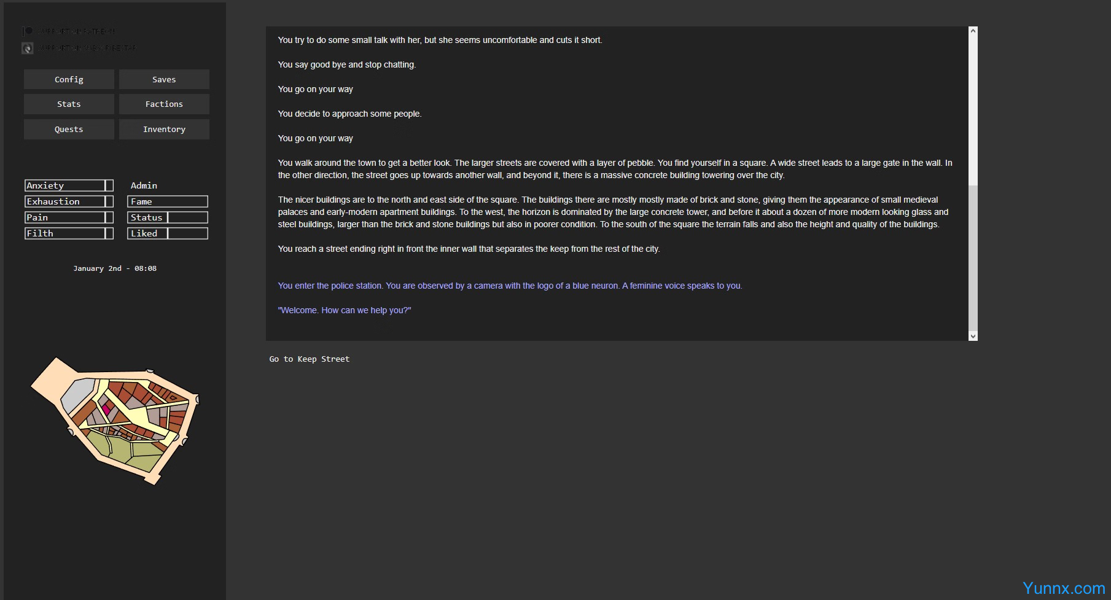Go to Keep Street
Viewport: 1111px width, 600px height.
click(309, 359)
